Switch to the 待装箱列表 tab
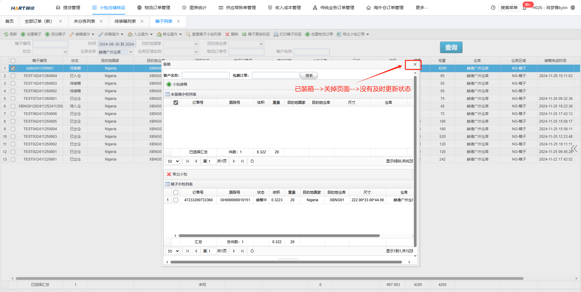This screenshot has height=292, width=581. coord(125,21)
